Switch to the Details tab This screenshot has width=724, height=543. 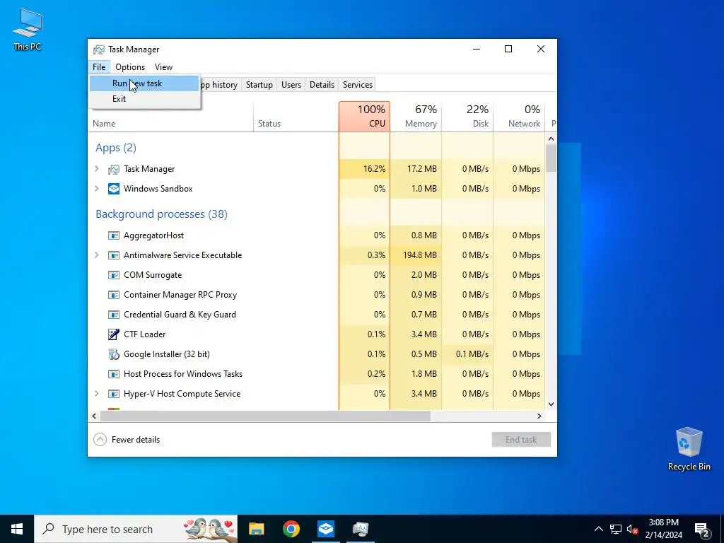point(322,85)
